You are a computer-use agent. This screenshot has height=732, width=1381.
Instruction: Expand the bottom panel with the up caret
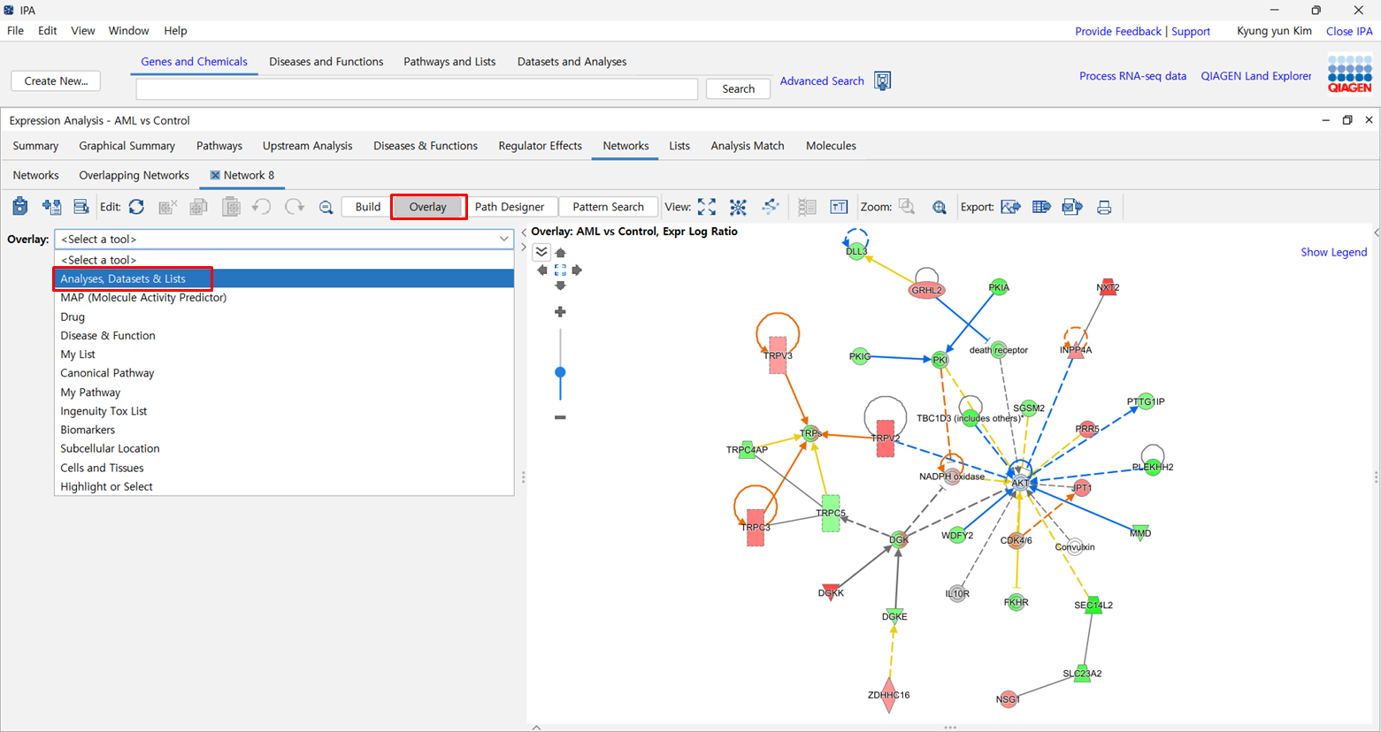click(536, 728)
